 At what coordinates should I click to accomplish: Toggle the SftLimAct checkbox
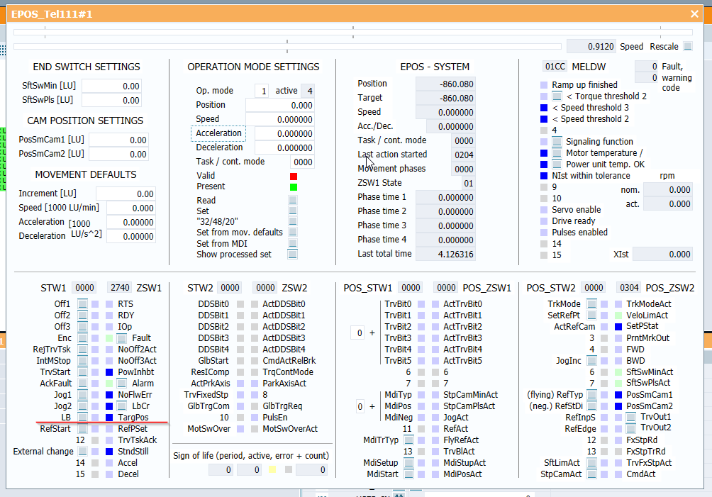tap(591, 462)
